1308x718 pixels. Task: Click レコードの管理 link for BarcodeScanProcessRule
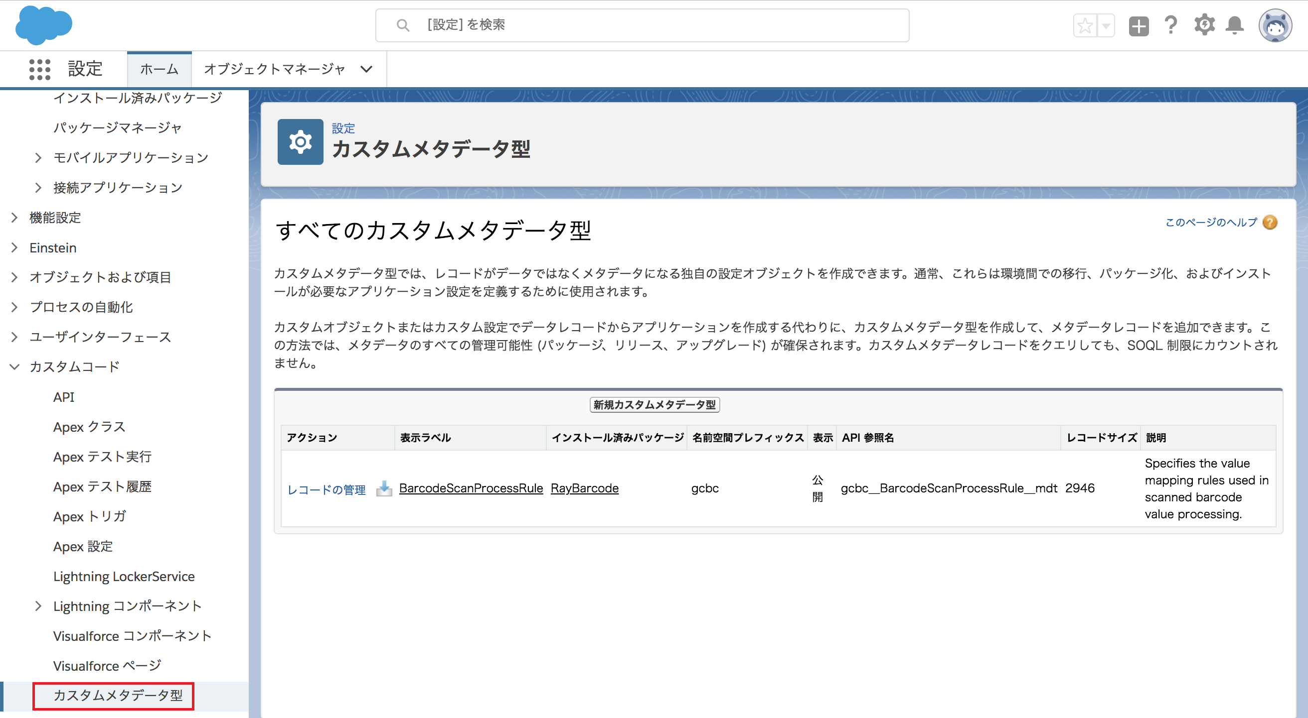click(327, 489)
